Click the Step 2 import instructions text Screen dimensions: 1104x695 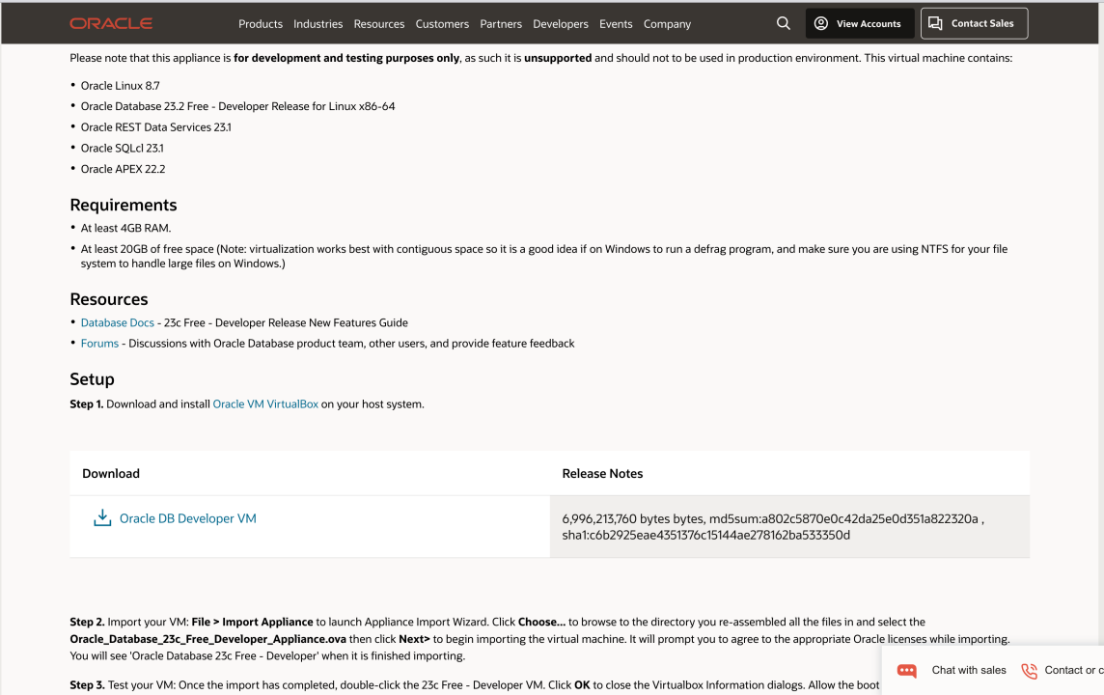[540, 639]
